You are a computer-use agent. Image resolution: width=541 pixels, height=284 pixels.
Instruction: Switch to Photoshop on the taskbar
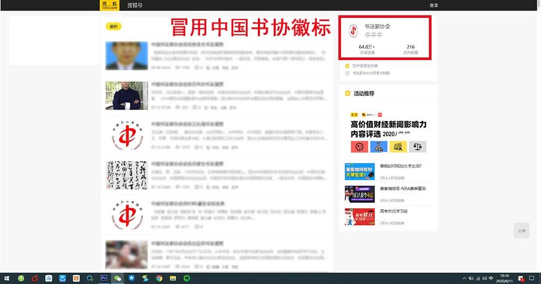[x=104, y=278]
